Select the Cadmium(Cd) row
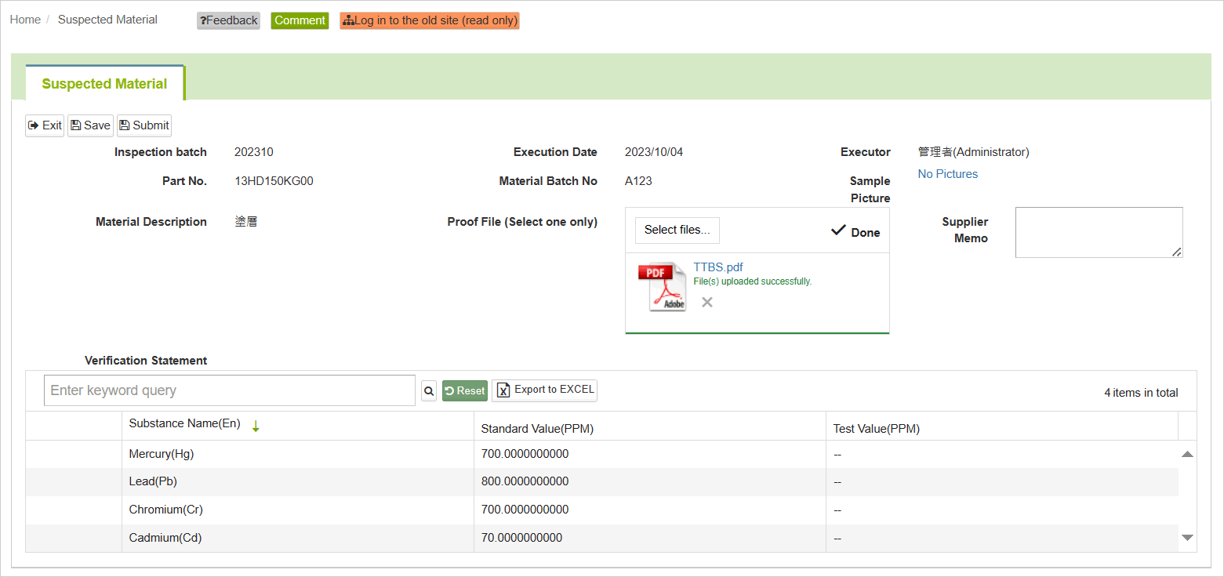Screen dimensions: 1224x577 601,538
